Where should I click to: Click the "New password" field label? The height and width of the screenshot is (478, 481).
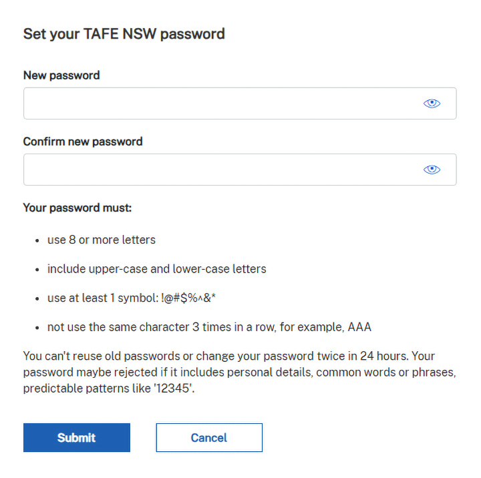[61, 75]
